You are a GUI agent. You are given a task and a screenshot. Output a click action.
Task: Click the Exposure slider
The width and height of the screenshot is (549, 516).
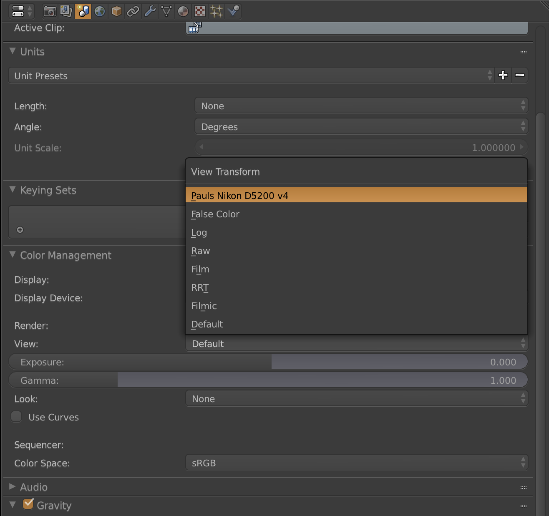268,362
